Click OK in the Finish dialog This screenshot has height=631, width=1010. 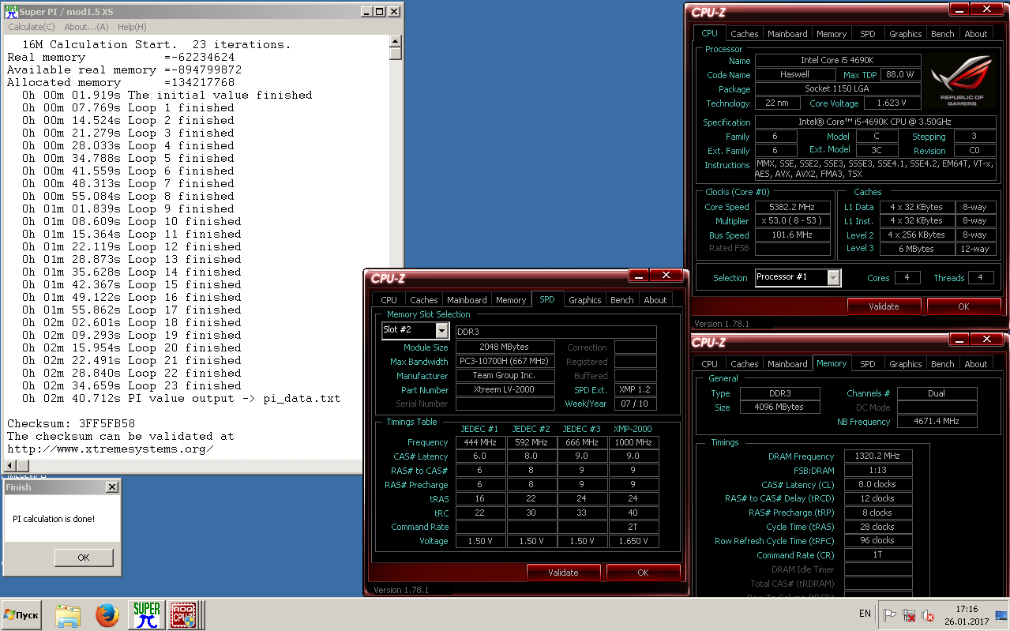click(84, 558)
